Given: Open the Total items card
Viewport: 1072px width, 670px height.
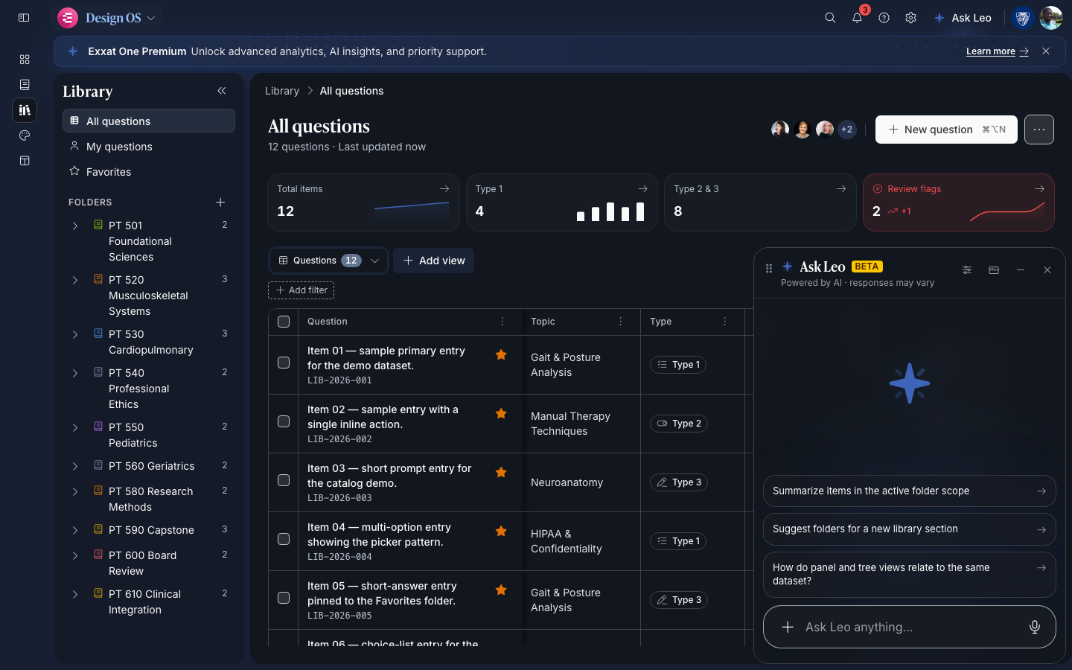Looking at the screenshot, I should click(x=363, y=202).
